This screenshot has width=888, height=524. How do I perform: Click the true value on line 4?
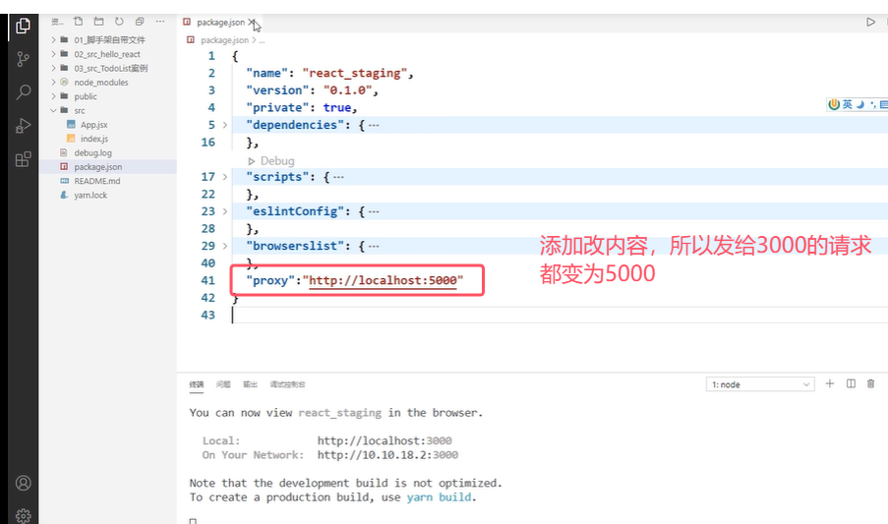(337, 108)
